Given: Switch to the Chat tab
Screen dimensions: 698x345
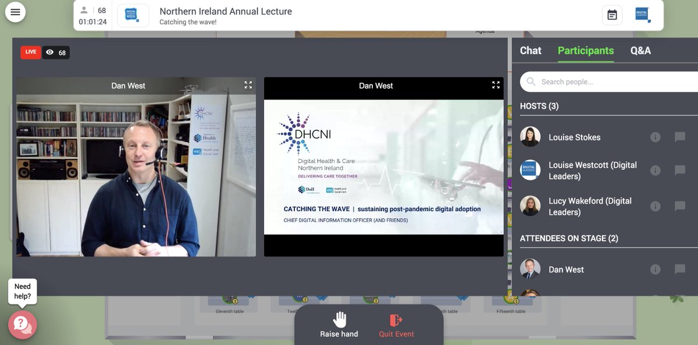Looking at the screenshot, I should click(x=530, y=51).
